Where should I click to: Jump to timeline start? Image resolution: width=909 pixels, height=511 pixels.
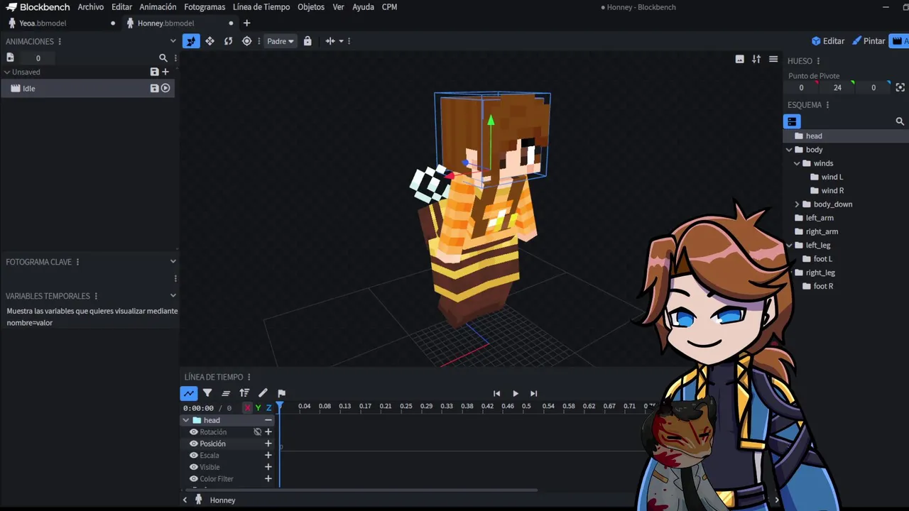pyautogui.click(x=496, y=394)
